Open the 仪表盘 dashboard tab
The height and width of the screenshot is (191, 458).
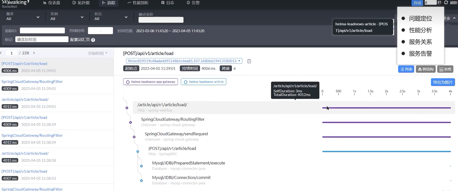coord(52,3)
